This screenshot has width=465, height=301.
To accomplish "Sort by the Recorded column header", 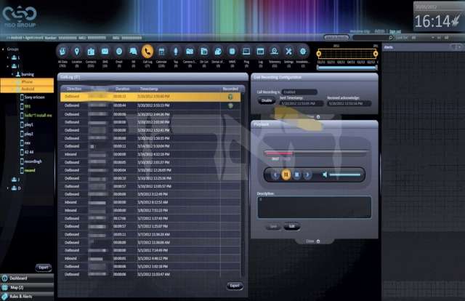I will click(230, 89).
